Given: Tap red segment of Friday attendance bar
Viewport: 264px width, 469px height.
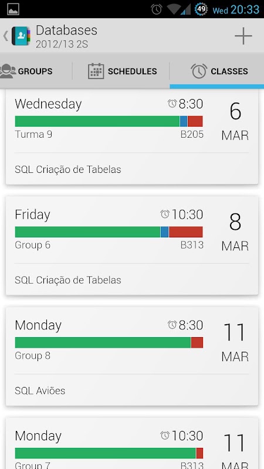Looking at the screenshot, I should point(186,232).
